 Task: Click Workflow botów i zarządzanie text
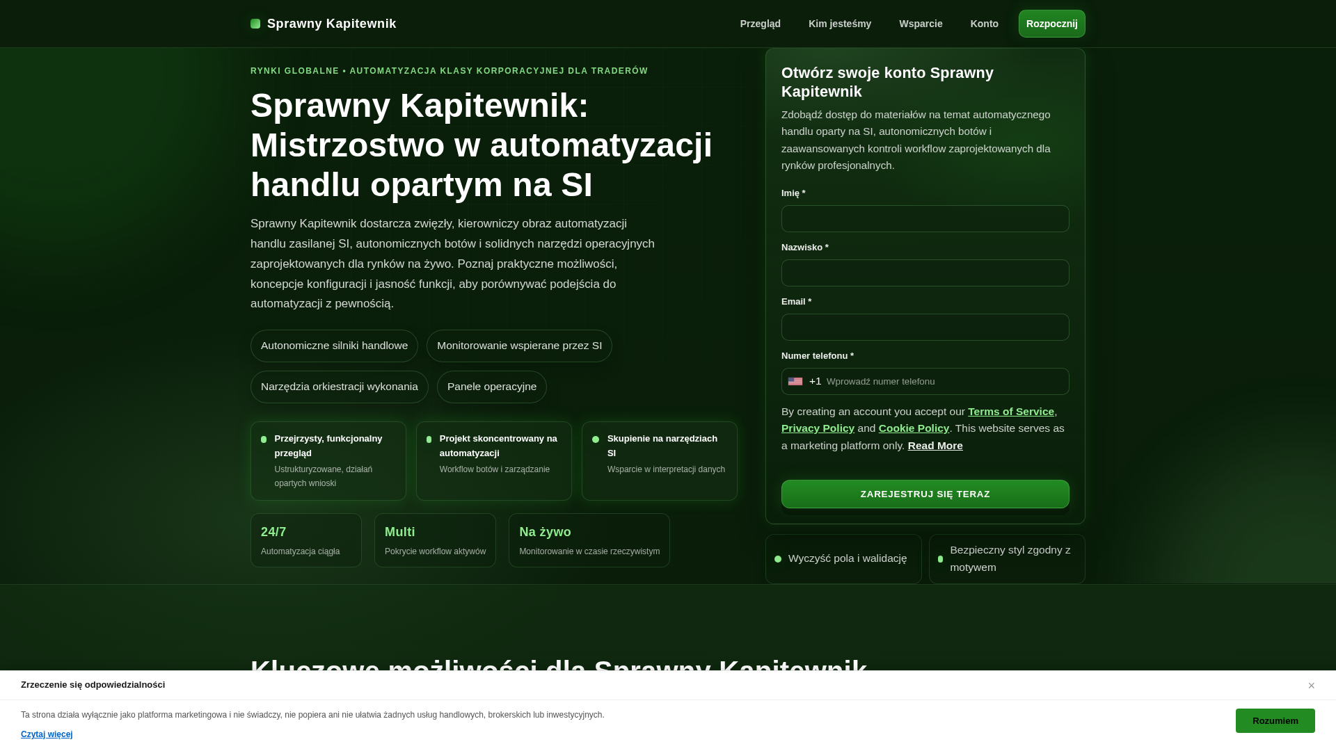[494, 469]
